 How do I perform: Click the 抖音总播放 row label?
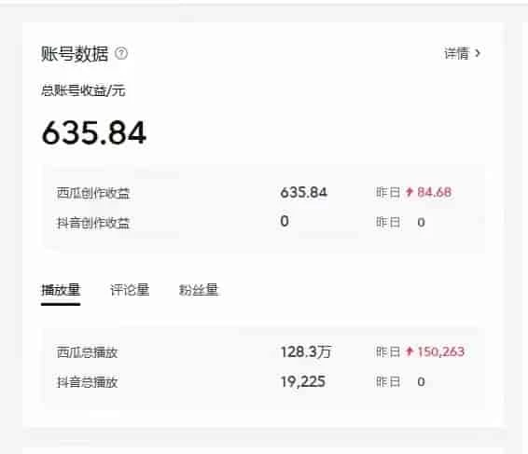87,382
